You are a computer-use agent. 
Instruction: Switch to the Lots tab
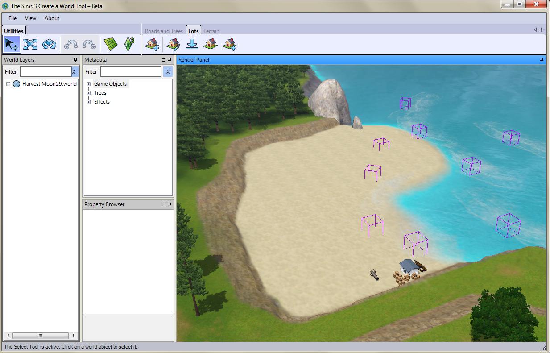(x=194, y=31)
